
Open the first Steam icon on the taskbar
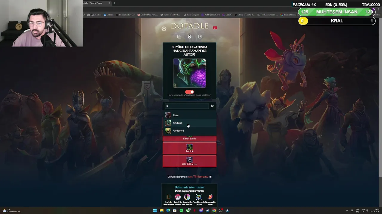click(x=207, y=210)
